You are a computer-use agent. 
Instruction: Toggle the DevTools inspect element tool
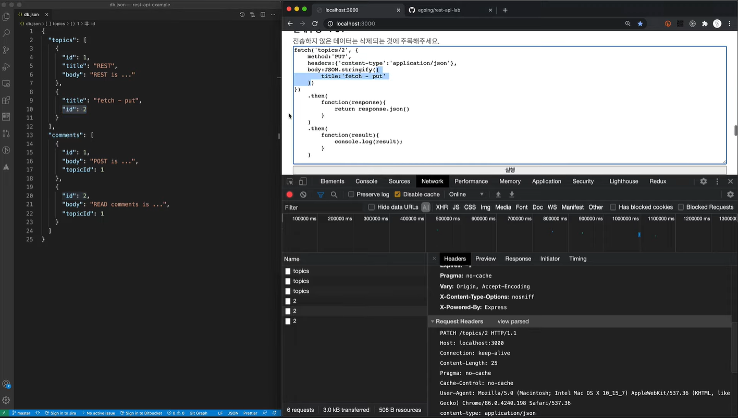click(x=290, y=181)
